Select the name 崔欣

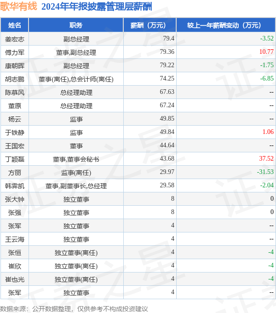click(x=15, y=267)
